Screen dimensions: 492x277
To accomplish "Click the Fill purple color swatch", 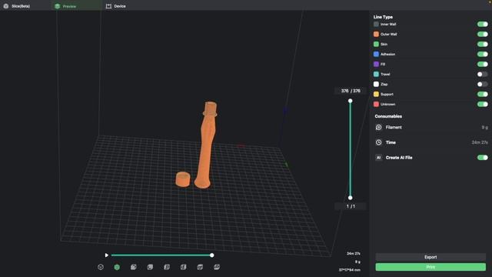I will pos(376,64).
